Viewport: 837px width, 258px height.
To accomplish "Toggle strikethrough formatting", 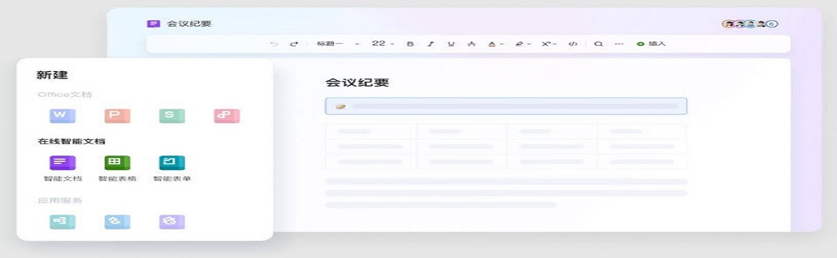I will [x=471, y=44].
